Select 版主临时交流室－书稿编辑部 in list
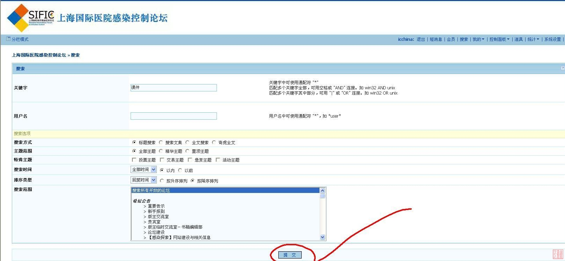This screenshot has height=261, width=565. click(175, 227)
